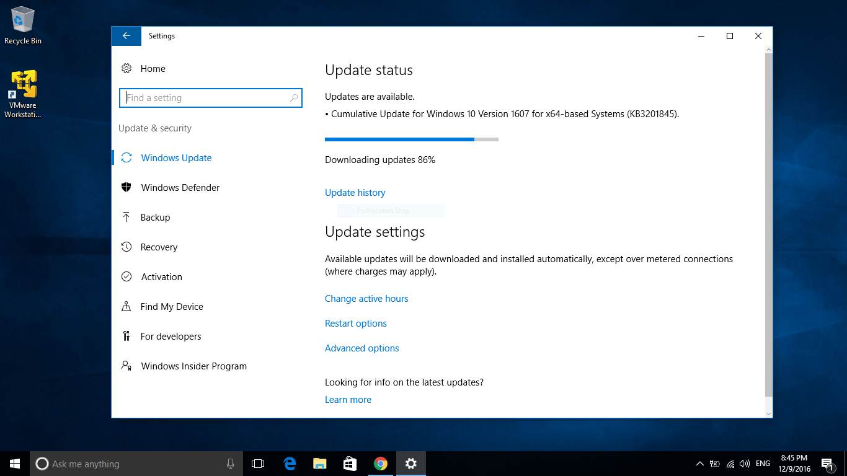The image size is (847, 476).
Task: Click the 'Updates are available.' text
Action: (x=370, y=97)
